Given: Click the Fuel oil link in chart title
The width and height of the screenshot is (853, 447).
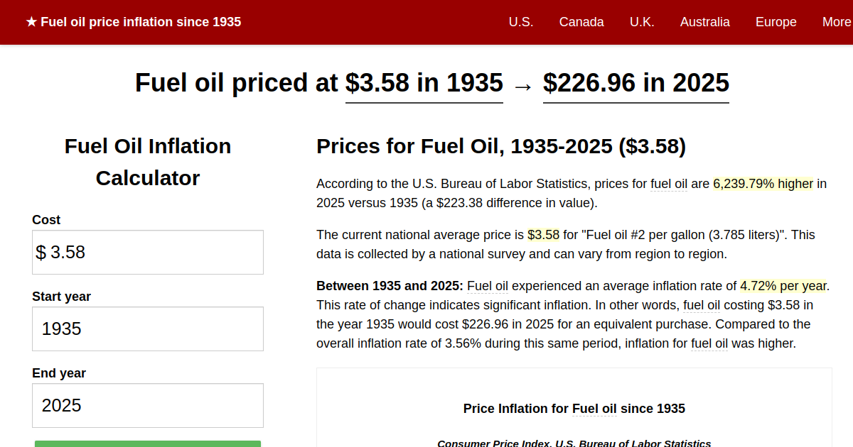Looking at the screenshot, I should point(594,409).
